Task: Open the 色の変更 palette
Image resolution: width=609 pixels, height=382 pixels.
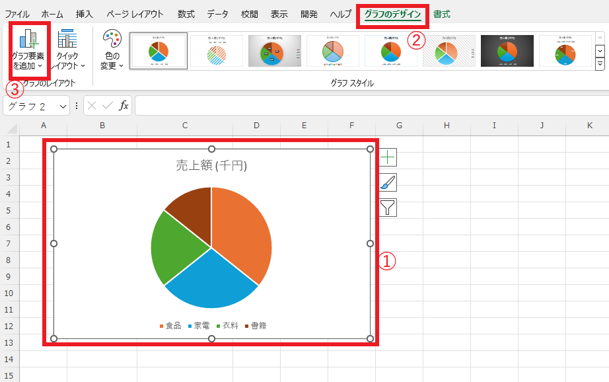Action: pos(112,50)
